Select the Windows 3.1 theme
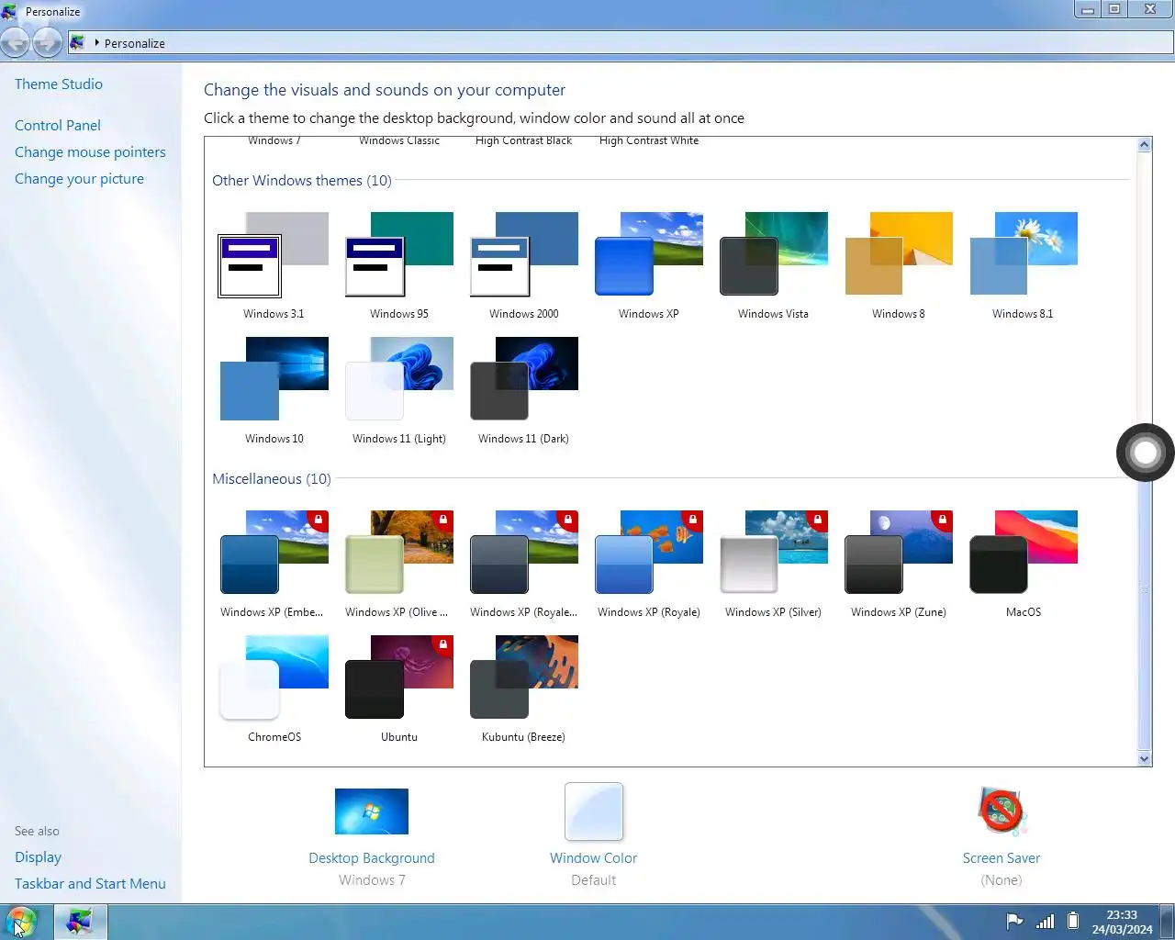Image resolution: width=1175 pixels, height=940 pixels. (x=274, y=265)
